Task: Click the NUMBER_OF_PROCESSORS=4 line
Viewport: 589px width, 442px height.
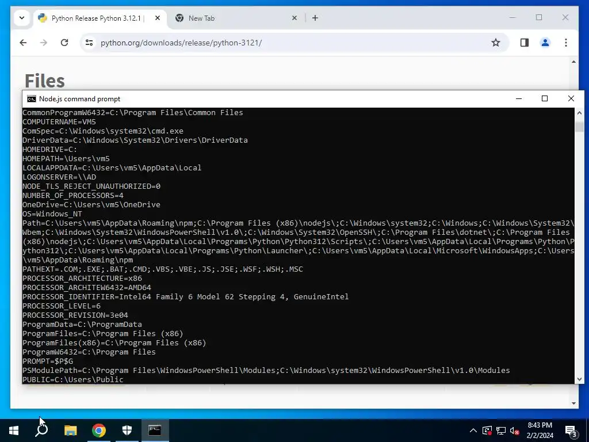Action: [73, 196]
